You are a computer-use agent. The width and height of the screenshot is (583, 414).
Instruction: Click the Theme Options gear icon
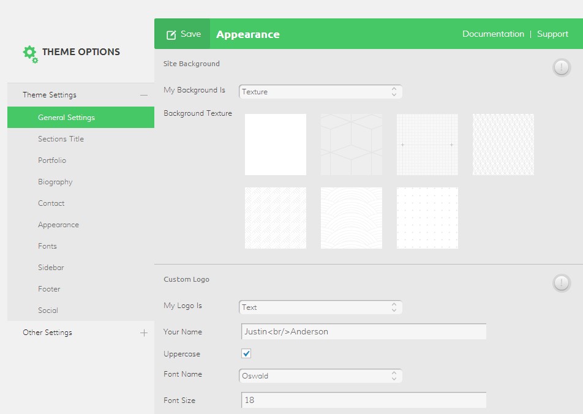pos(30,54)
